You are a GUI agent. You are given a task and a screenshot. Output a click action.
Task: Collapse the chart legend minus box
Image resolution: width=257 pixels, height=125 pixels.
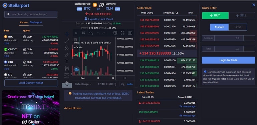point(75,40)
